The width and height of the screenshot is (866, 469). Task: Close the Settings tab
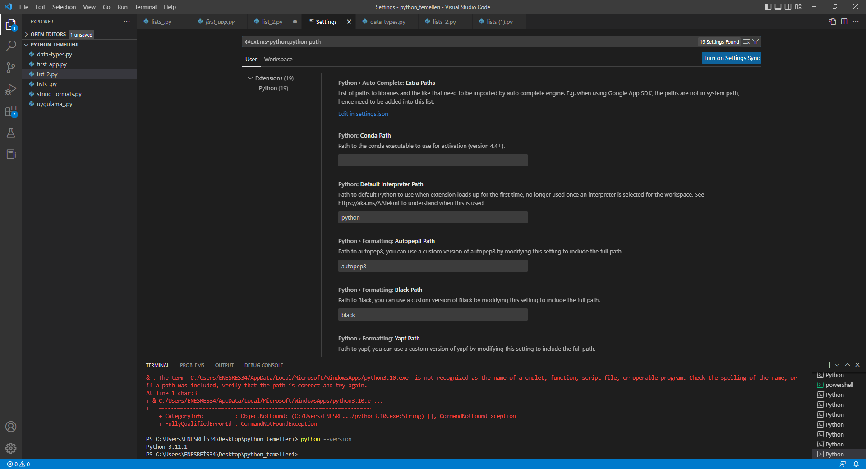[x=349, y=22]
